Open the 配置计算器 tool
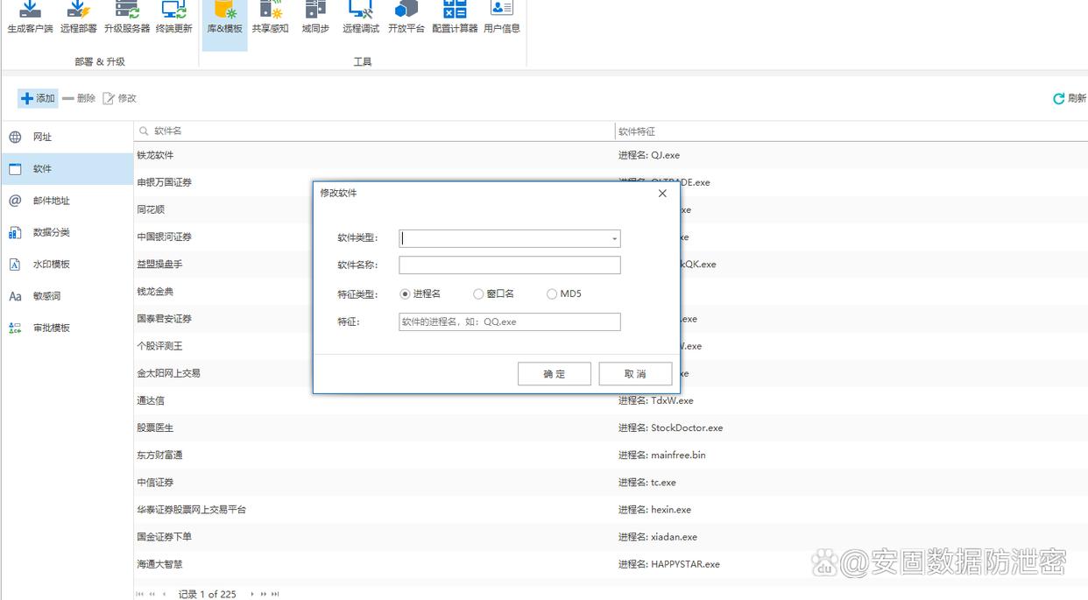Screen dimensions: 1088x600 [455, 12]
